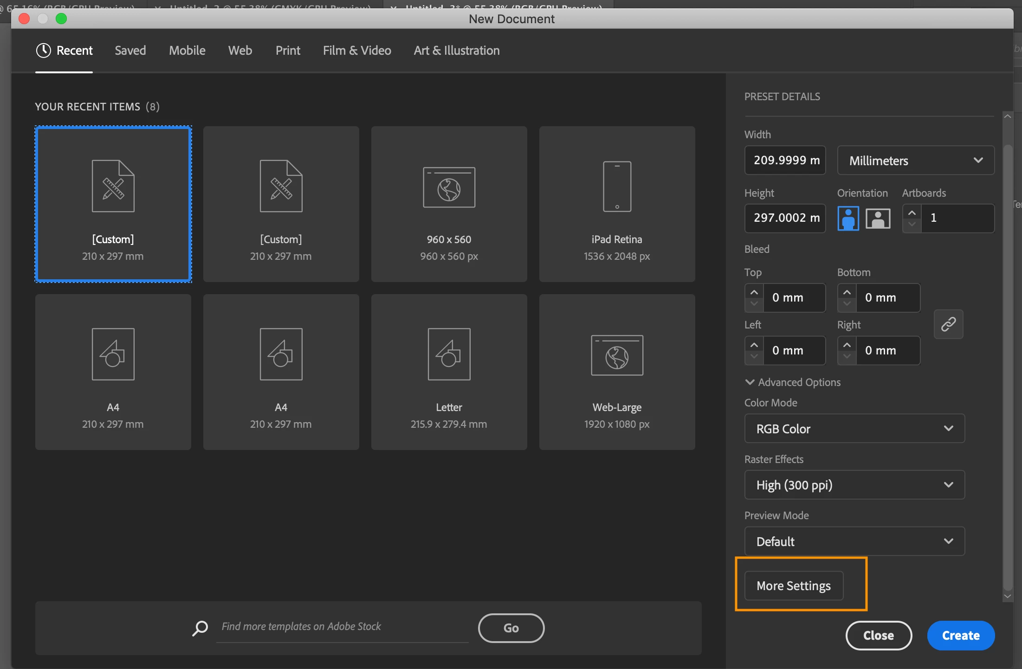Click the Recent clock icon
This screenshot has height=669, width=1022.
44,51
